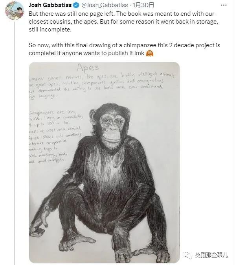
Task: Select the Josh Gabbatiss display name
Action: pyautogui.click(x=50, y=5)
